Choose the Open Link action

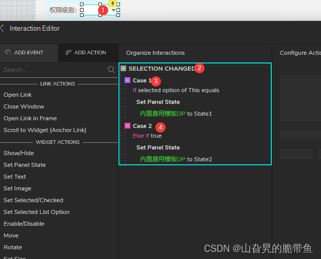click(17, 95)
